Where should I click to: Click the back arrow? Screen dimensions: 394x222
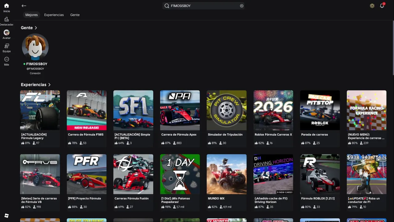[x=24, y=6]
